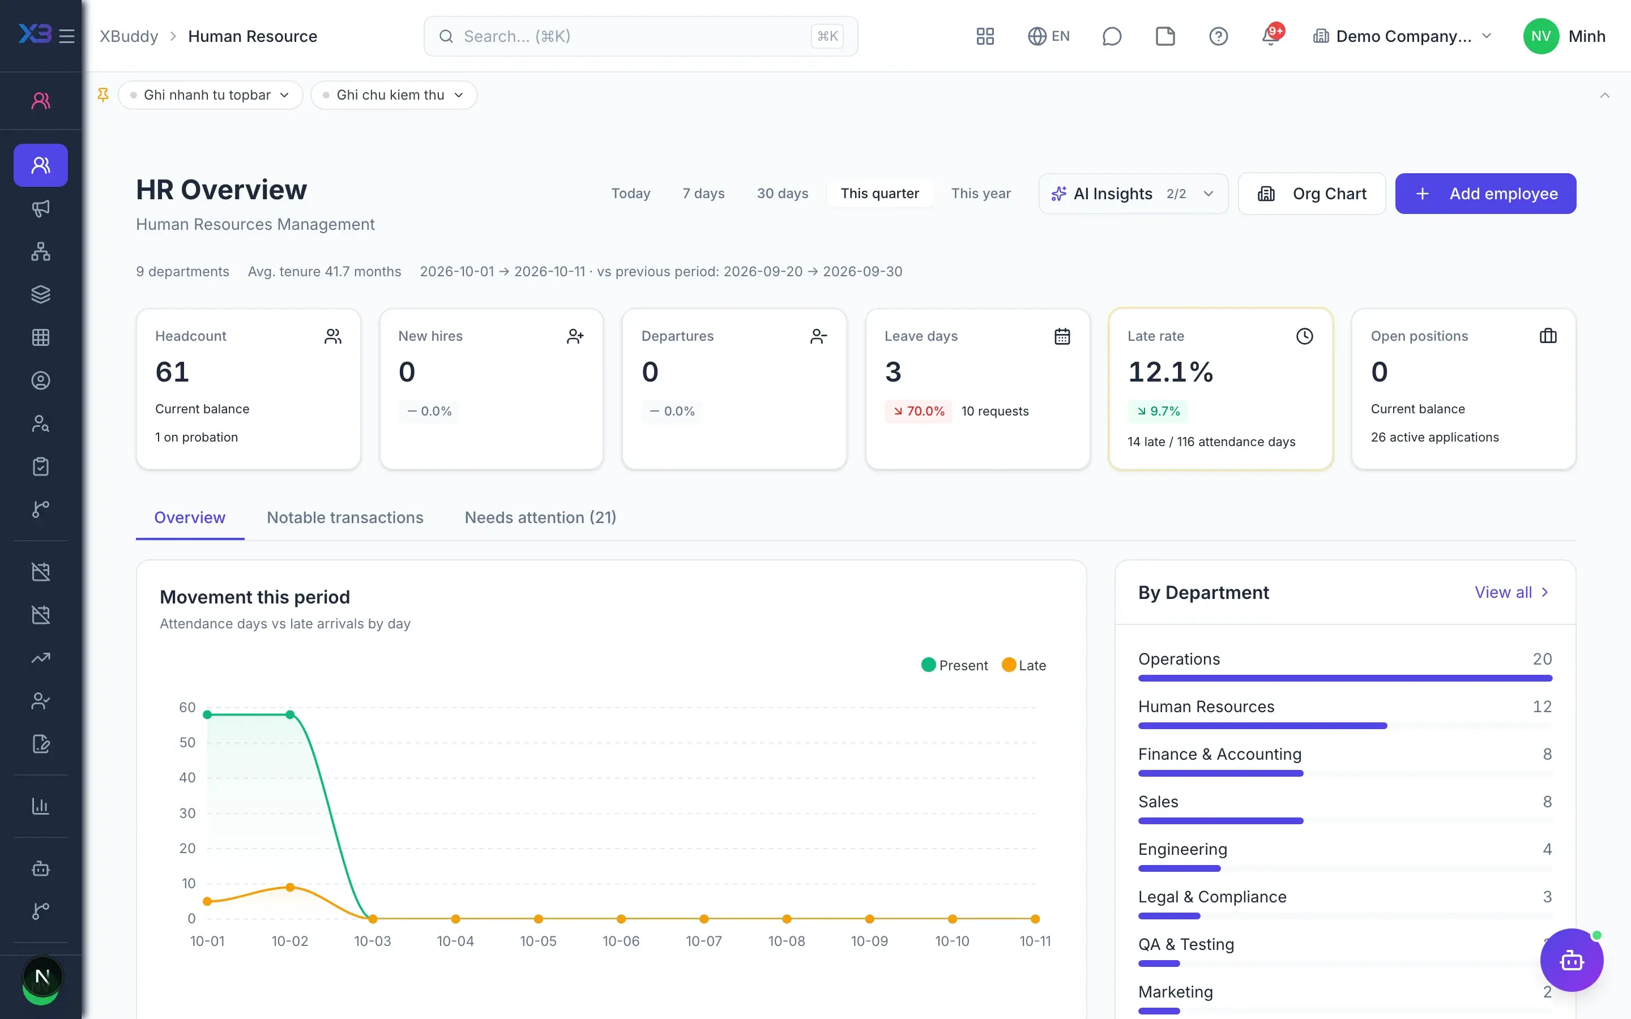Open the floating AI bot assistant button
Screen dimensions: 1631x1019
1572,960
